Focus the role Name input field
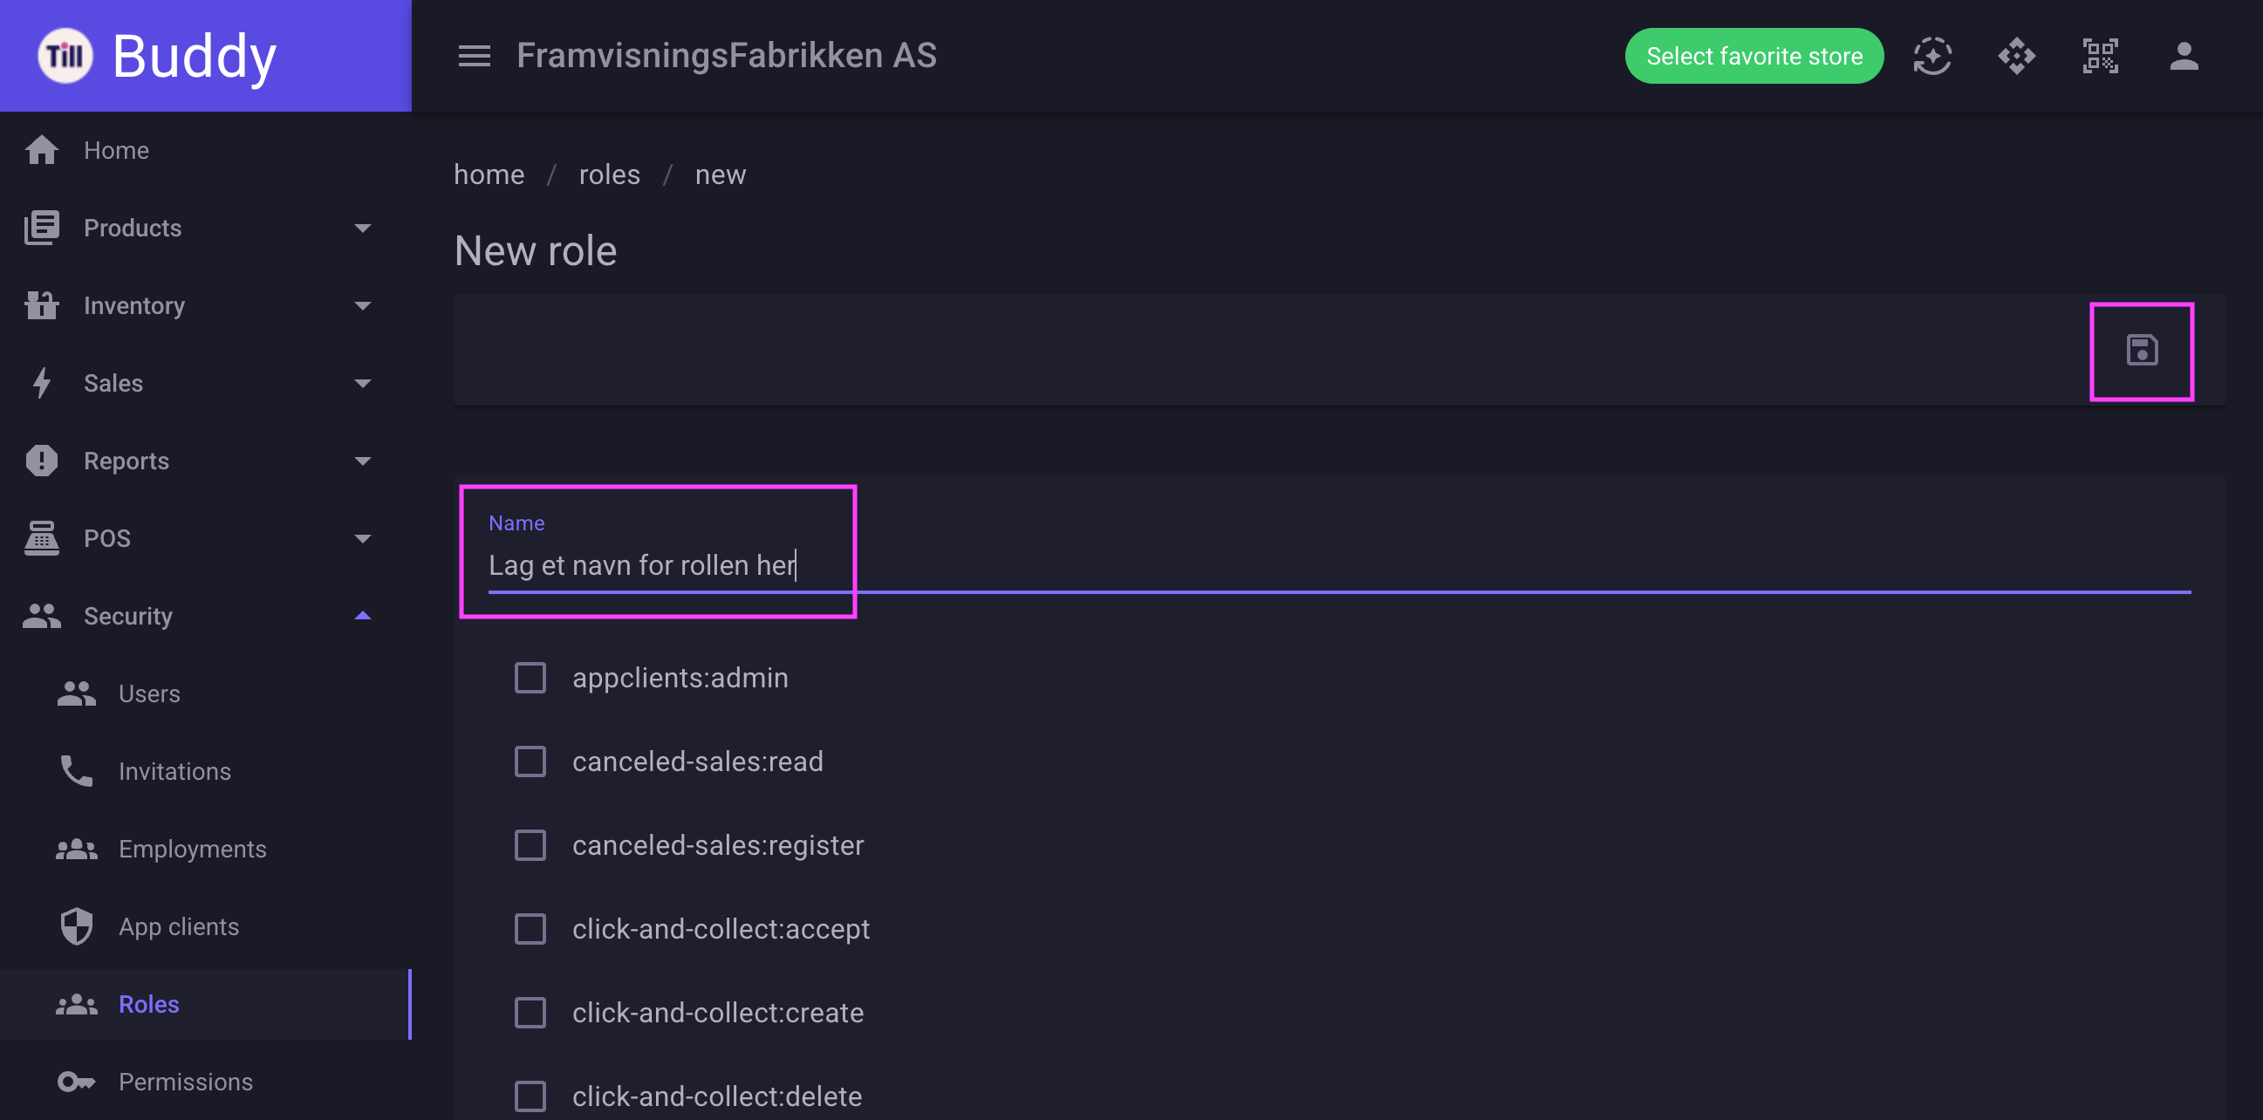This screenshot has height=1120, width=2263. tap(1339, 565)
